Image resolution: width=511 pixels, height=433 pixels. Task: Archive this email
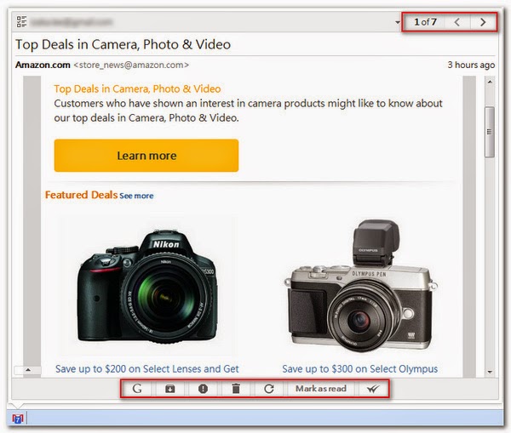pyautogui.click(x=169, y=389)
